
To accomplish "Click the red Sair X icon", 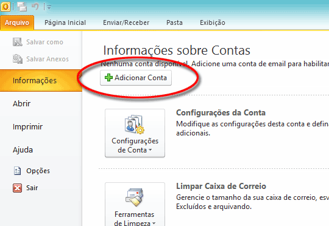I will point(17,188).
